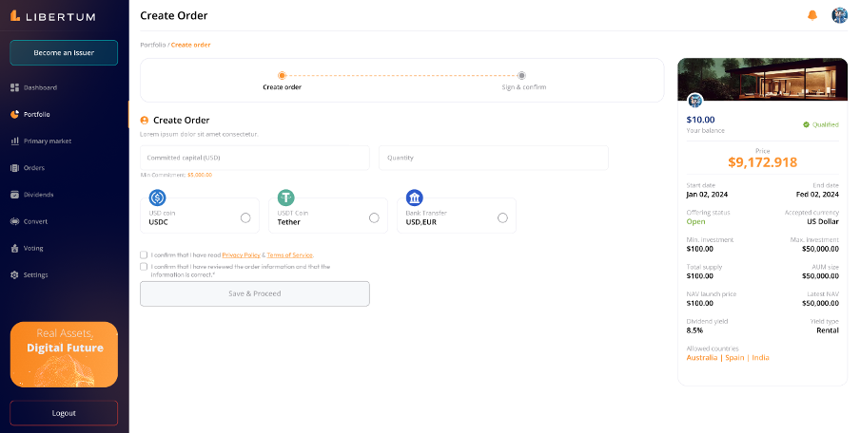Select the Tether payment radio button
Viewport: 860px width, 433px height.
[x=374, y=217]
